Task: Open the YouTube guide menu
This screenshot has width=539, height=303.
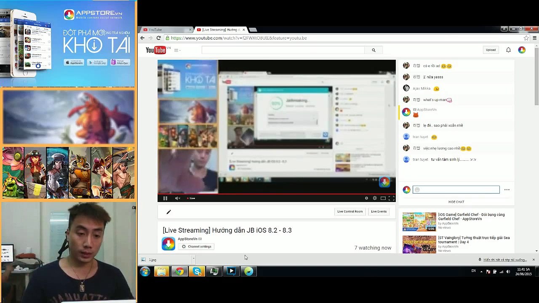Action: point(176,50)
